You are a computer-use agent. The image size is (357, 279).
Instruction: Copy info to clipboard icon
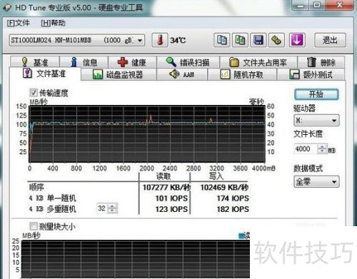click(222, 40)
